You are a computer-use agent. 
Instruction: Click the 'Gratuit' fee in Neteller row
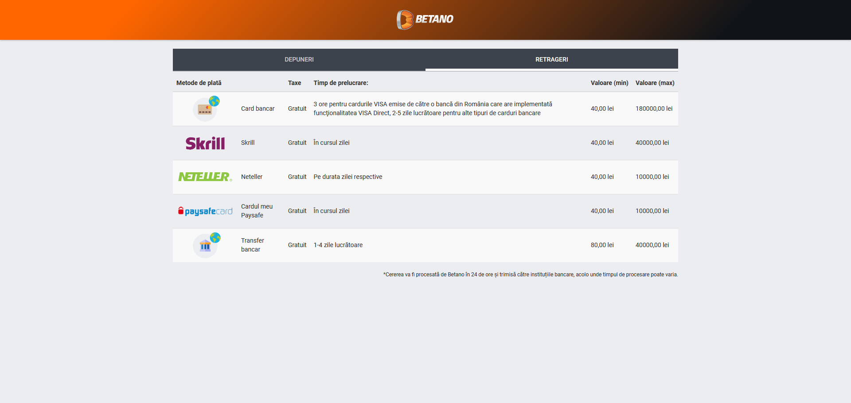[297, 177]
